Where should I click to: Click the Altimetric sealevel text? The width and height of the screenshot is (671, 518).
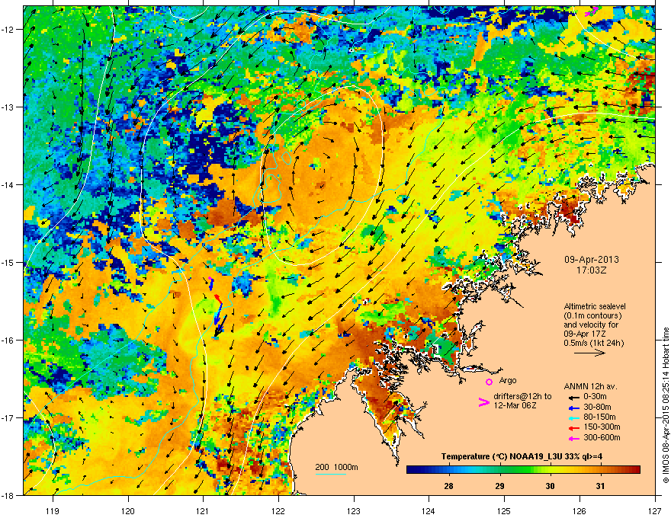pyautogui.click(x=595, y=306)
